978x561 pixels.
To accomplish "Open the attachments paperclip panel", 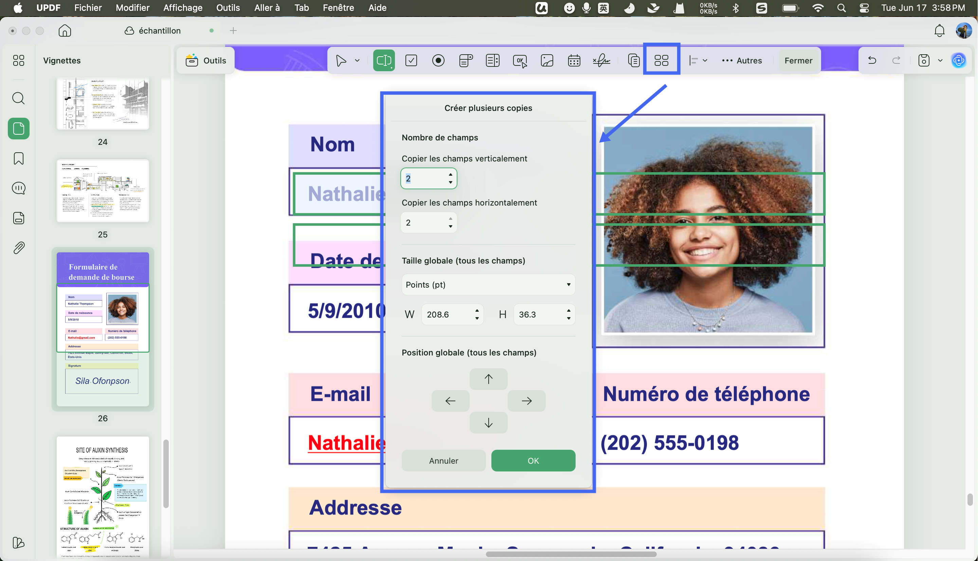I will pos(19,248).
